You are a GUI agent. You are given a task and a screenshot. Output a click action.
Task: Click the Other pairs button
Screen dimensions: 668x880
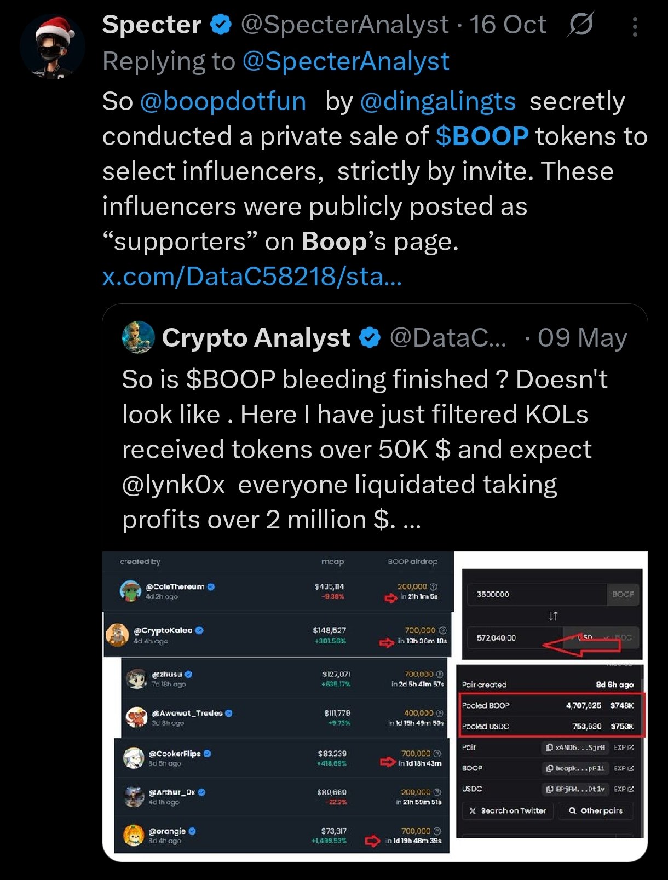pos(595,810)
